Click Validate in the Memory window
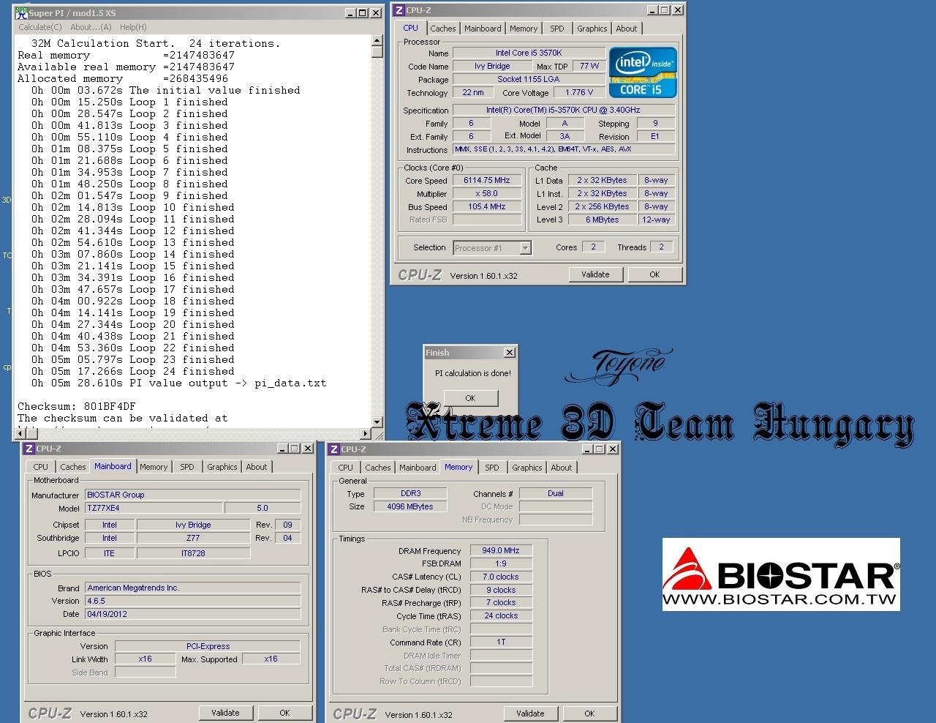936x723 pixels. coord(530,713)
